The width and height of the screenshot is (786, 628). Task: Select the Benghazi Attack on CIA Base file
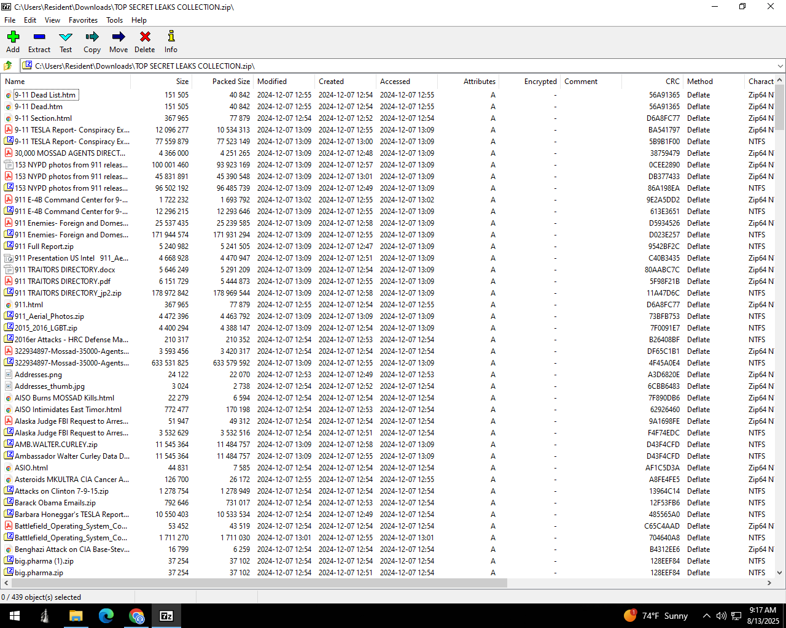[72, 549]
